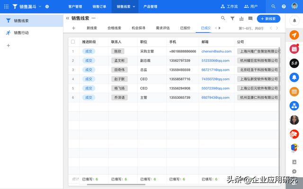Click the 成交 stage tag in row 5

(x=89, y=88)
